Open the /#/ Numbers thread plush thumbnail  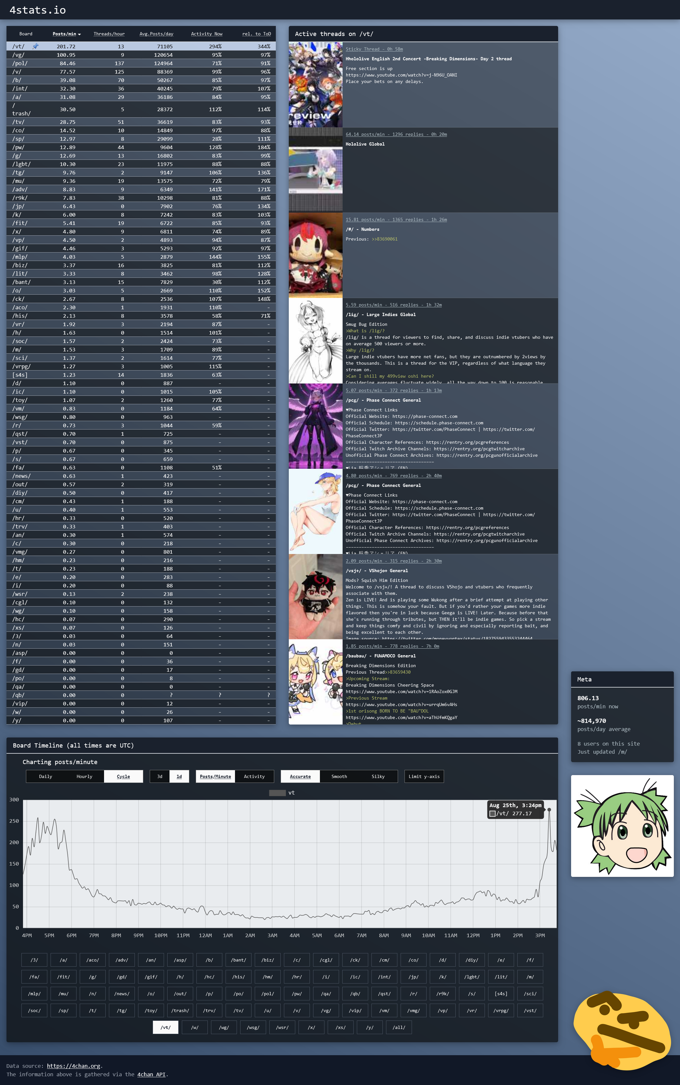(315, 255)
